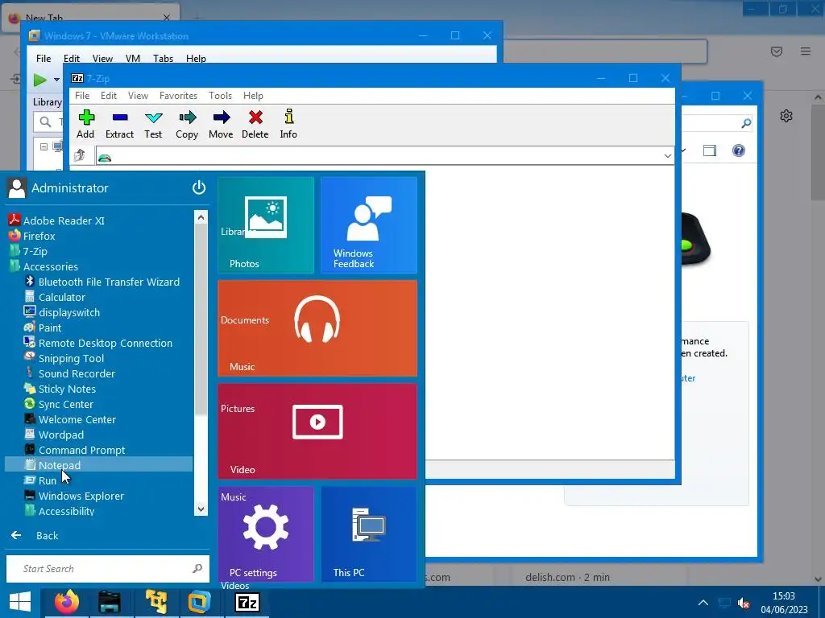The height and width of the screenshot is (618, 825).
Task: Launch the Snipping Tool
Action: click(64, 358)
